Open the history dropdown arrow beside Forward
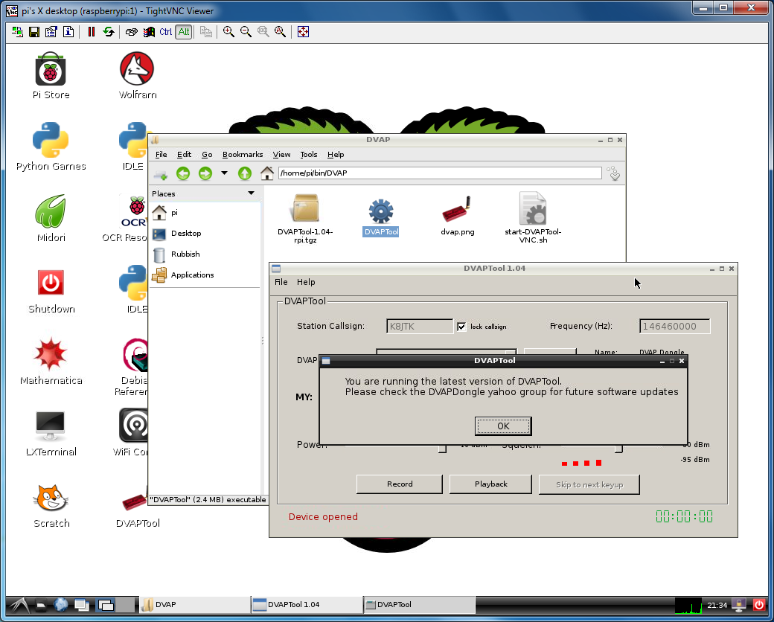This screenshot has width=774, height=622. (x=224, y=173)
